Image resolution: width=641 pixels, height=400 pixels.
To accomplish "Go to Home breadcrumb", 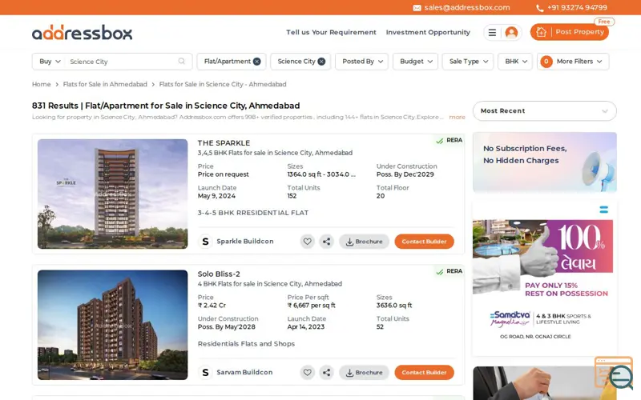I will pyautogui.click(x=42, y=84).
